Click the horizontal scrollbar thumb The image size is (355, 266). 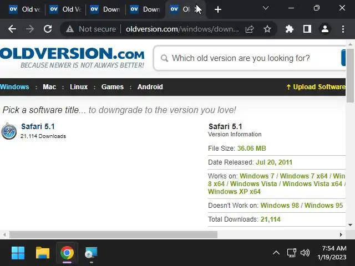point(113,234)
